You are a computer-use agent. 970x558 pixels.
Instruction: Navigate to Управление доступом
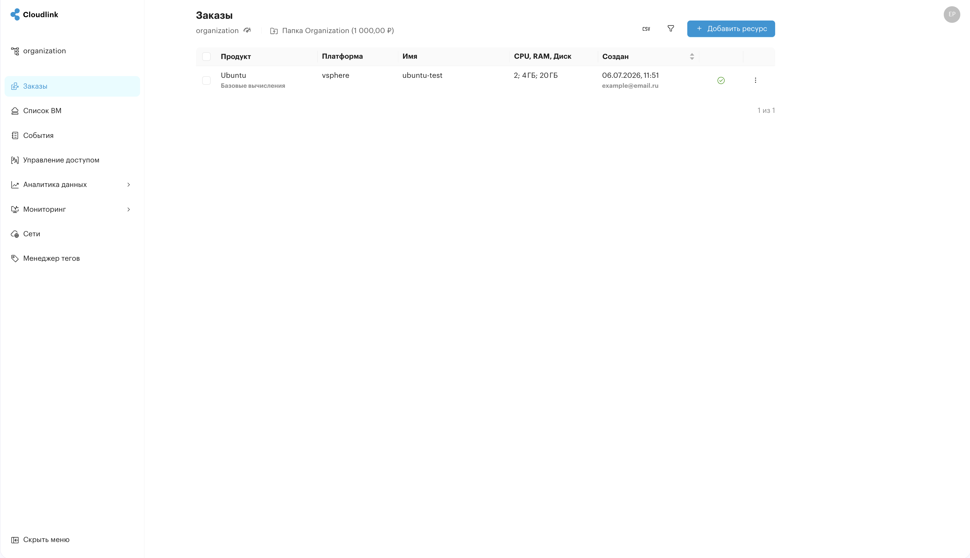click(72, 160)
